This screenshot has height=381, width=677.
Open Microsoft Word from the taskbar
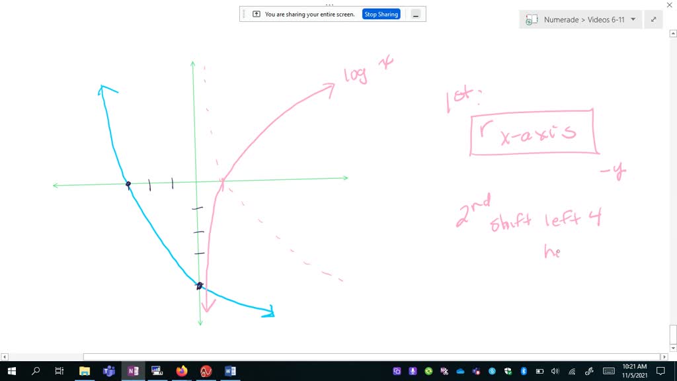pos(229,370)
